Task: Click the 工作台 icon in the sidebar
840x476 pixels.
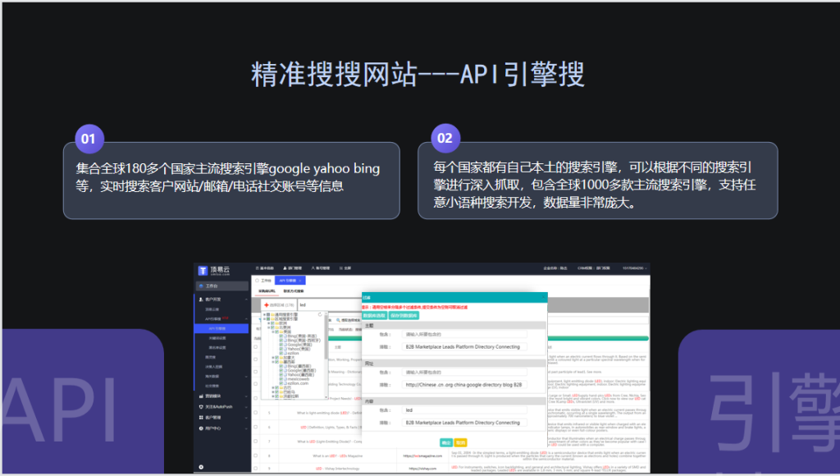Action: [200, 286]
